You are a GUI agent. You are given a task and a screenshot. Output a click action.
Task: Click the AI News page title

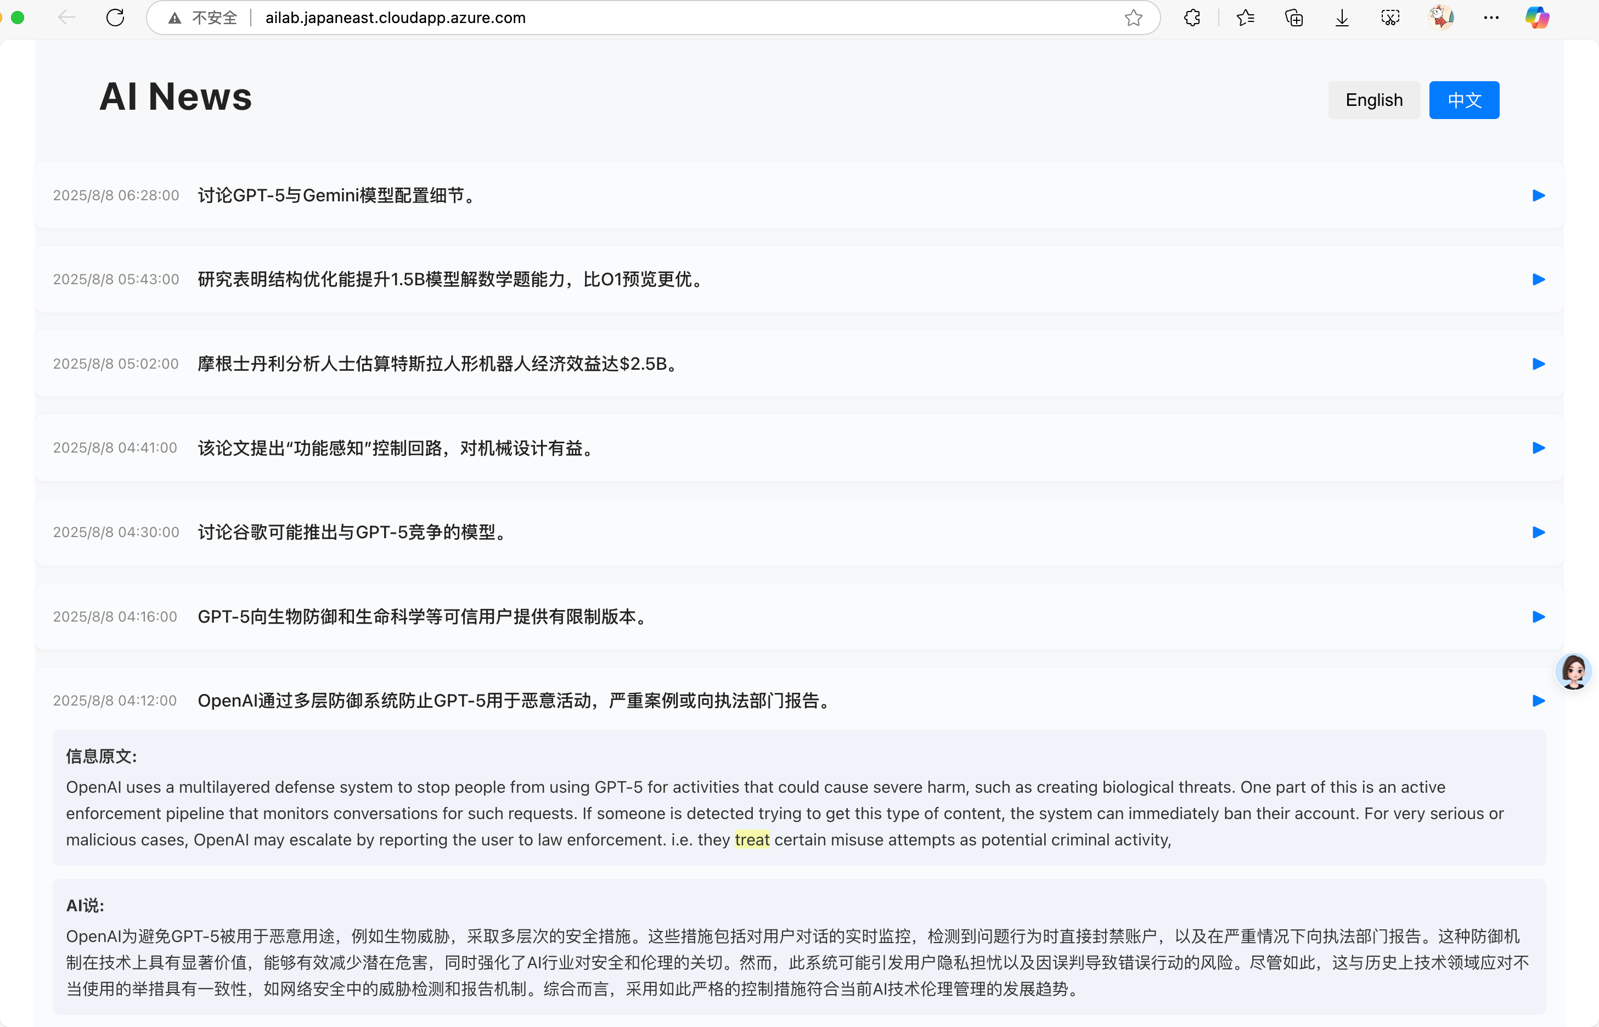(176, 97)
